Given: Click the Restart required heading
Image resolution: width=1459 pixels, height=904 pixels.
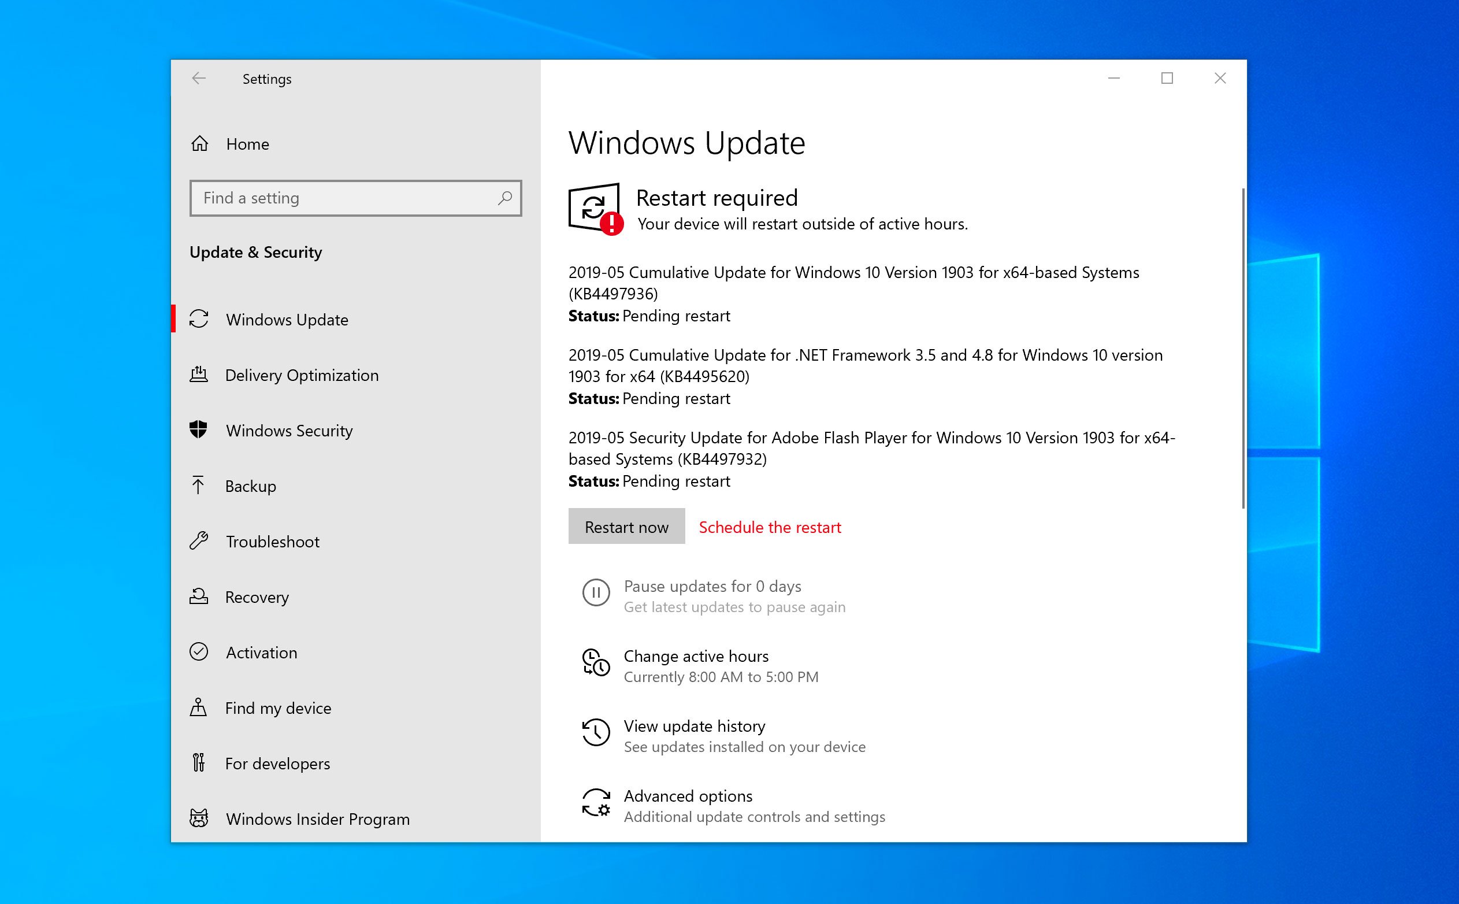Looking at the screenshot, I should point(716,197).
